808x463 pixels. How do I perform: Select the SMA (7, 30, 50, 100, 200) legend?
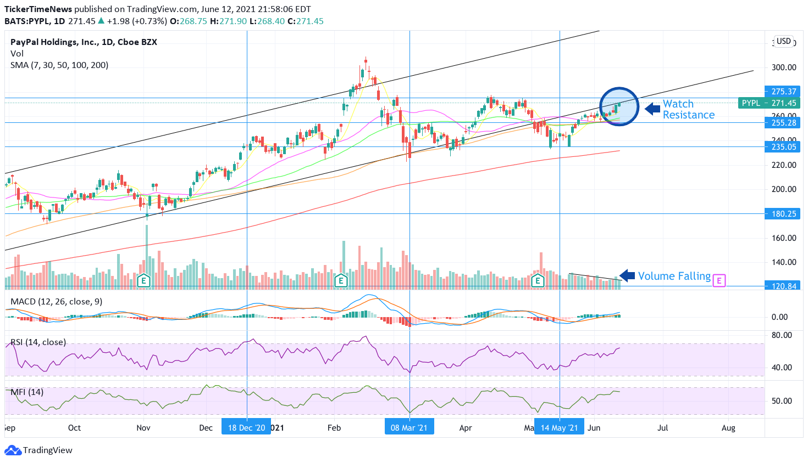coord(59,65)
